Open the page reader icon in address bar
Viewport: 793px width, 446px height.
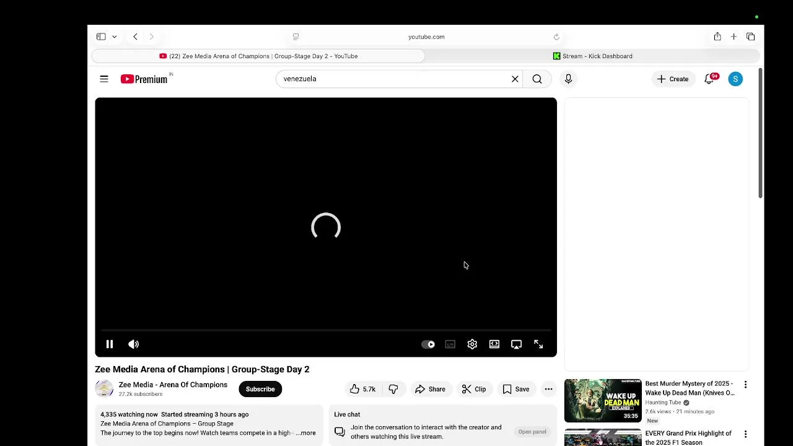click(x=296, y=37)
